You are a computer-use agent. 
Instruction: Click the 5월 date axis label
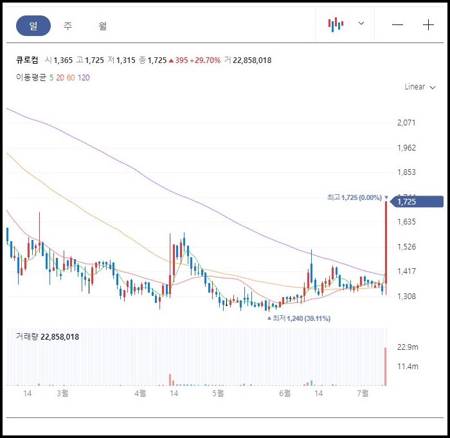click(218, 393)
